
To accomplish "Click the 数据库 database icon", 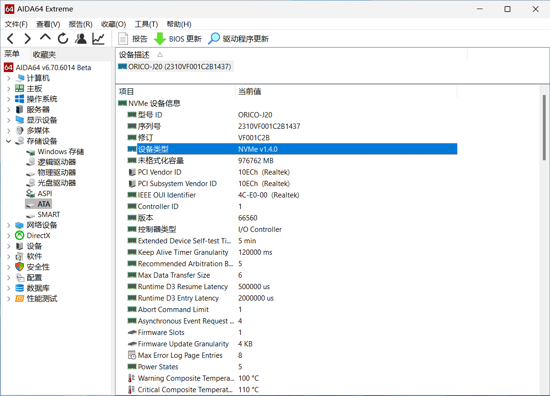I will [20, 288].
